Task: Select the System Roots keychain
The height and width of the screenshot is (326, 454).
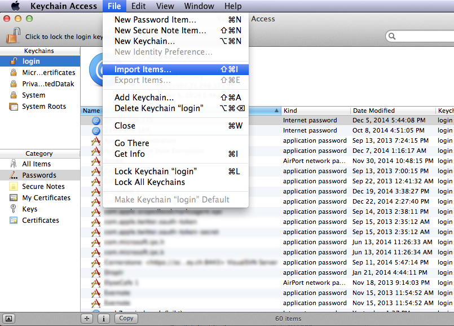Action: [x=40, y=106]
